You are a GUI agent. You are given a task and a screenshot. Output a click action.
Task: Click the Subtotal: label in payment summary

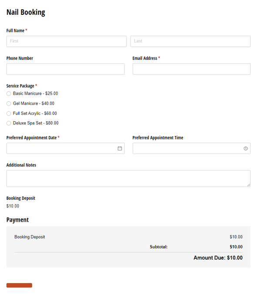coord(159,247)
